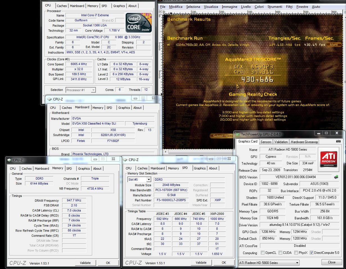This screenshot has width=346, height=269.
Task: Switch to the Sensors tab in GPU-Z
Action: [x=266, y=142]
